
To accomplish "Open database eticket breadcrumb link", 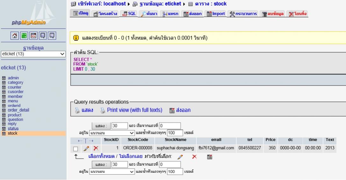I will 160,4.
